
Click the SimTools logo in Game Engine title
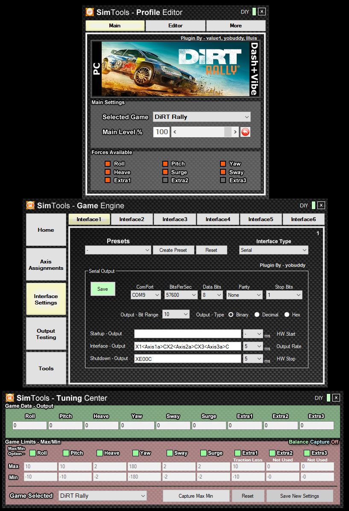(x=30, y=205)
